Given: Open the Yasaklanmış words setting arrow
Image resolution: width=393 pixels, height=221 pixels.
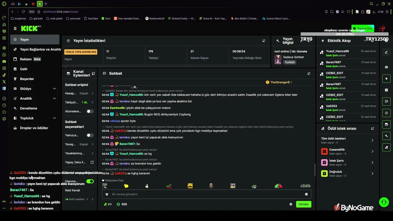Looking at the screenshot, I should tap(92, 153).
